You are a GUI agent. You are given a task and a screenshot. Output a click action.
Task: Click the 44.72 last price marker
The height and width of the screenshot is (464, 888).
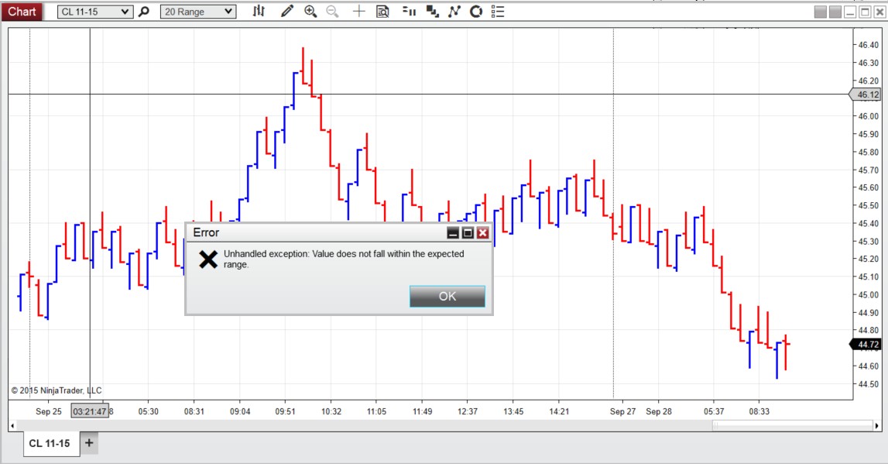point(866,345)
